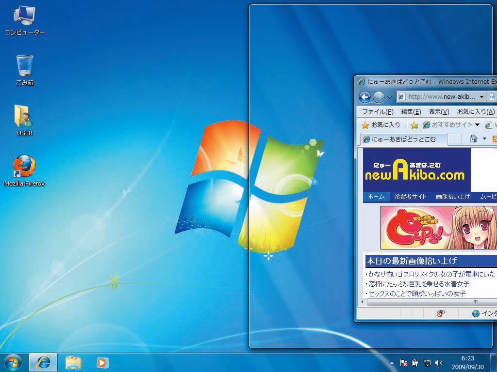Viewport: 497px width, 372px height.
Task: Click the volume speaker tray icon
Action: click(x=439, y=363)
